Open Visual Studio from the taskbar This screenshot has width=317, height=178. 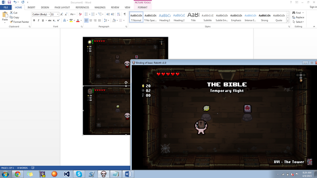(66, 174)
